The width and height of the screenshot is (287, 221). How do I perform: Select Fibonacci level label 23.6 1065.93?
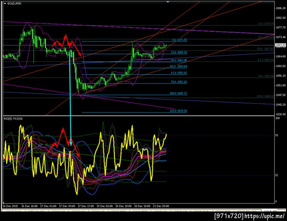179,52
